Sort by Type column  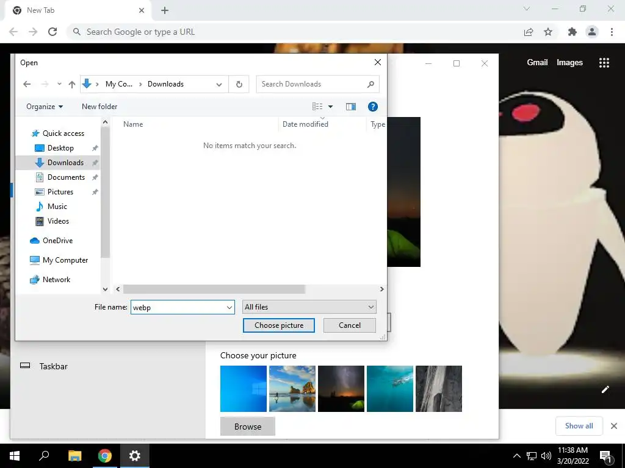click(x=377, y=124)
